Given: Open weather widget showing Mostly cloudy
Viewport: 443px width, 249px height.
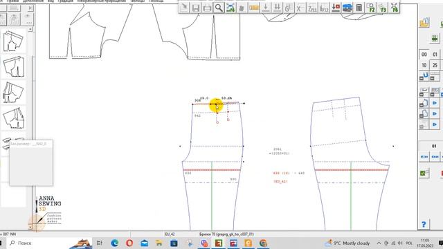Looking at the screenshot, I should coord(347,243).
